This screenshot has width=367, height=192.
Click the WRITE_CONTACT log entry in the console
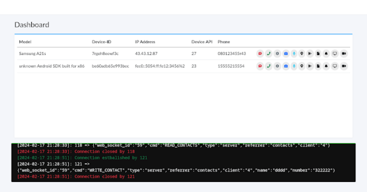(175, 170)
